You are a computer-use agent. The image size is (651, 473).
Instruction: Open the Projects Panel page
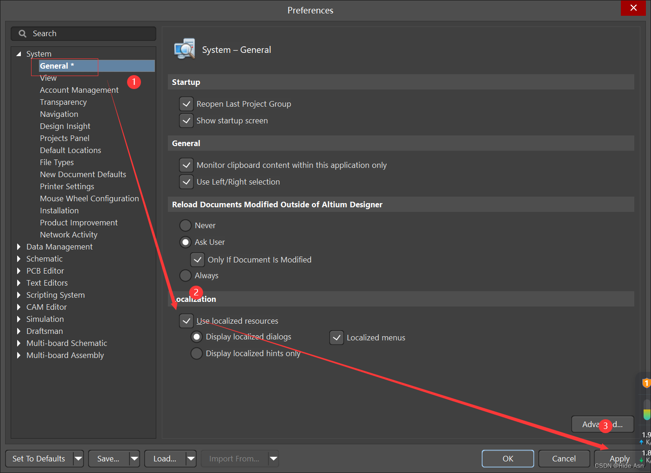(64, 138)
